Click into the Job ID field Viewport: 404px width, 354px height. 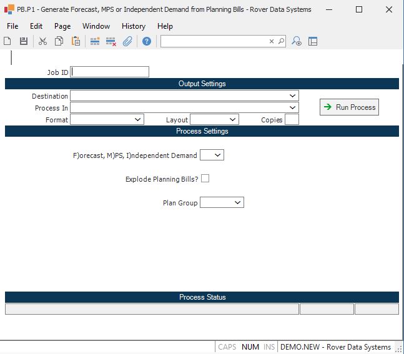[110, 72]
